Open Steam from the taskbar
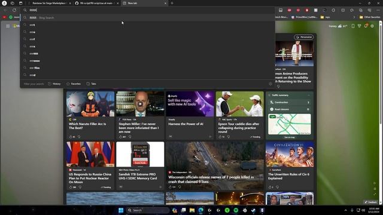 coord(253,210)
